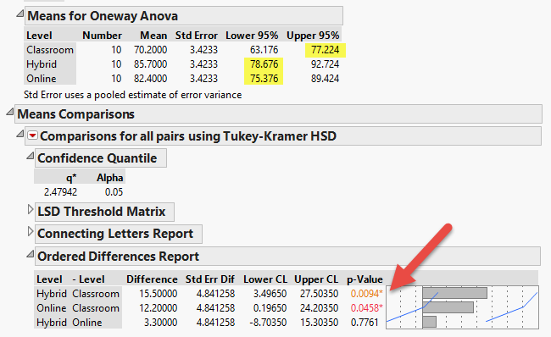Click the Number column header

102,36
